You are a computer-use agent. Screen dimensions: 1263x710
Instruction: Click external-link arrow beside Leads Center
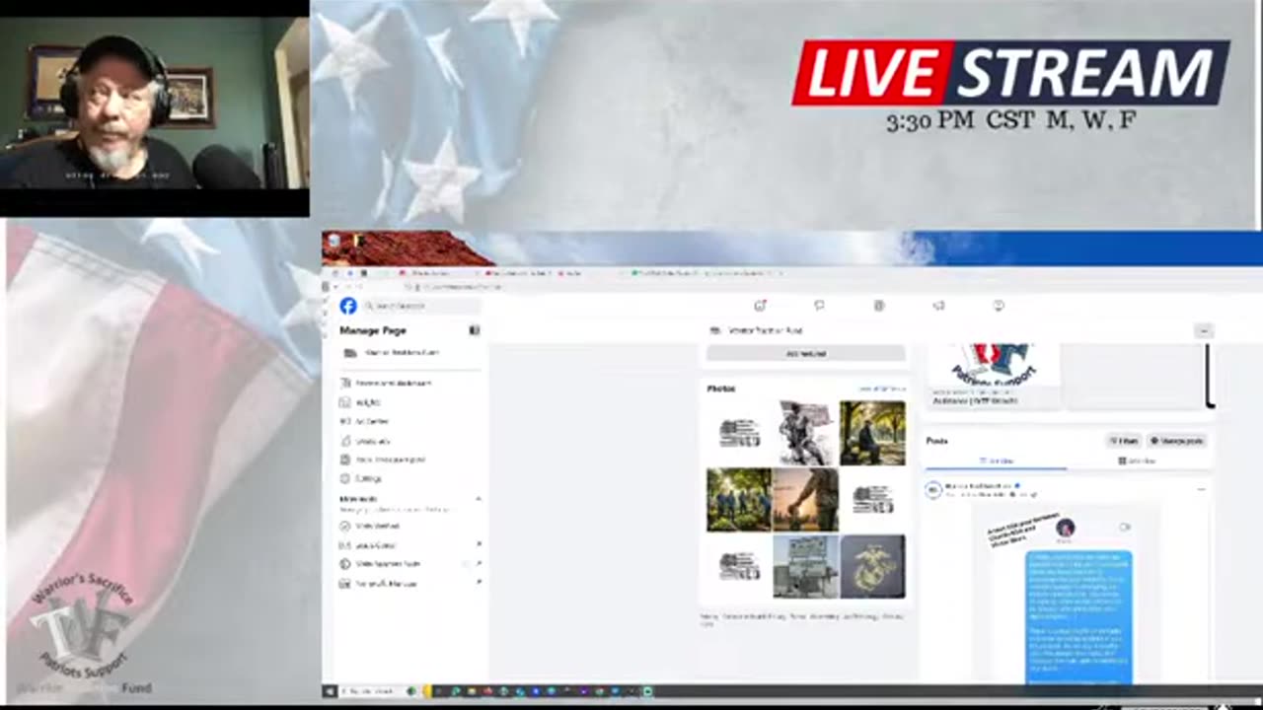[479, 544]
